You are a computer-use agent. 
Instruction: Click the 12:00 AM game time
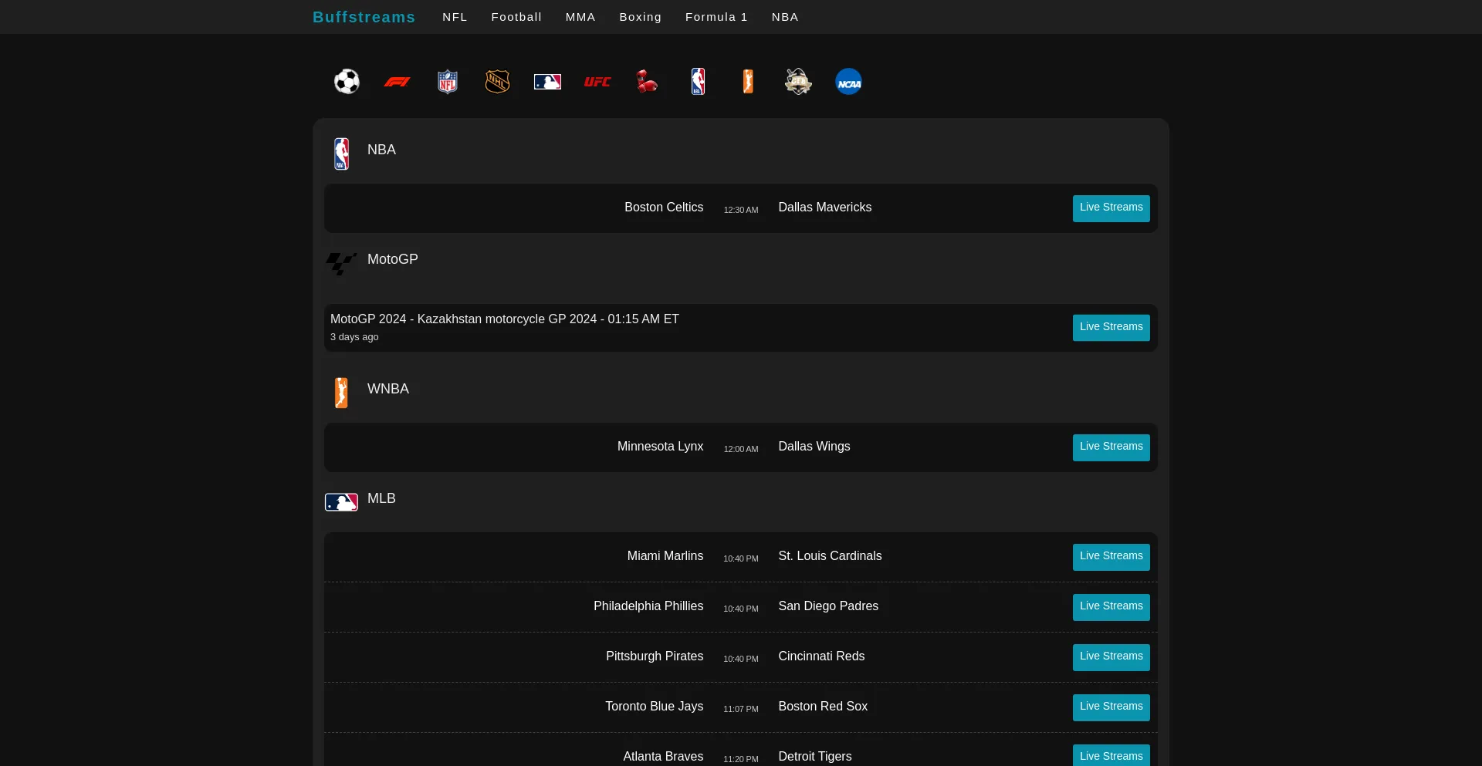pos(741,449)
